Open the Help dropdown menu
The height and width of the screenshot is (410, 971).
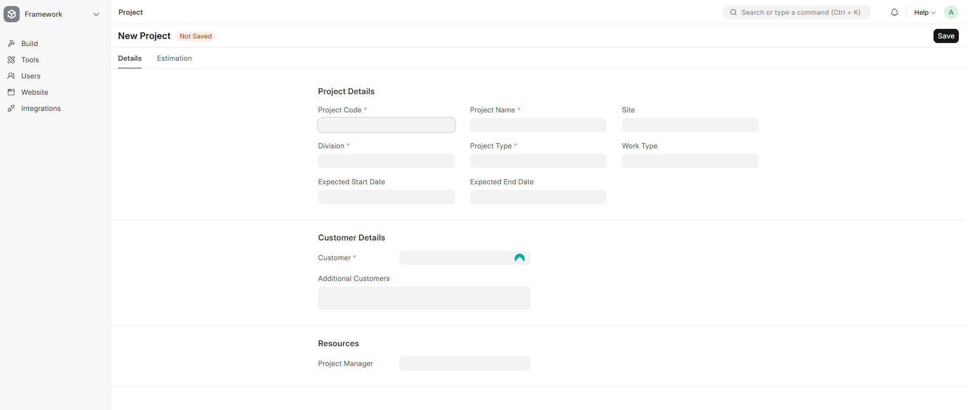point(924,13)
